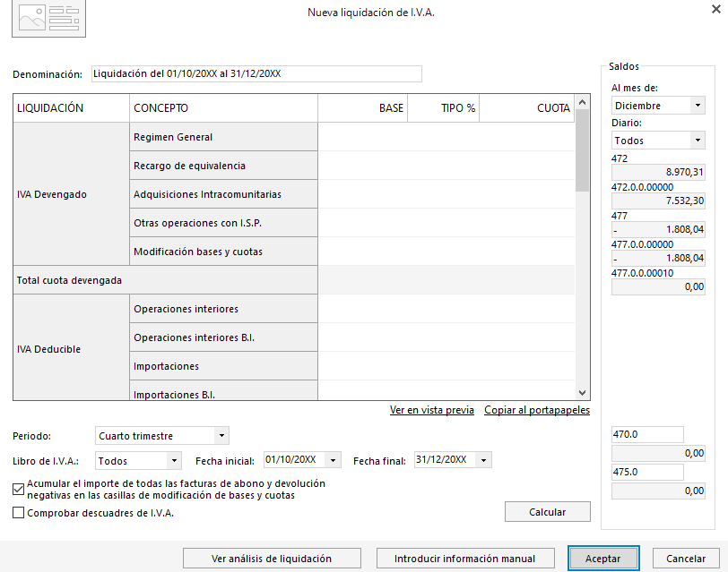The height and width of the screenshot is (572, 728).
Task: Open the Fecha final date picker arrow
Action: [x=483, y=460]
